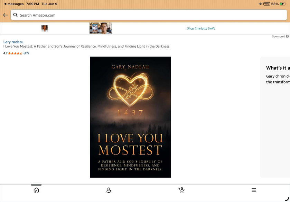Focus the Search Amazon.com input field
This screenshot has height=202, width=290.
tap(149, 15)
